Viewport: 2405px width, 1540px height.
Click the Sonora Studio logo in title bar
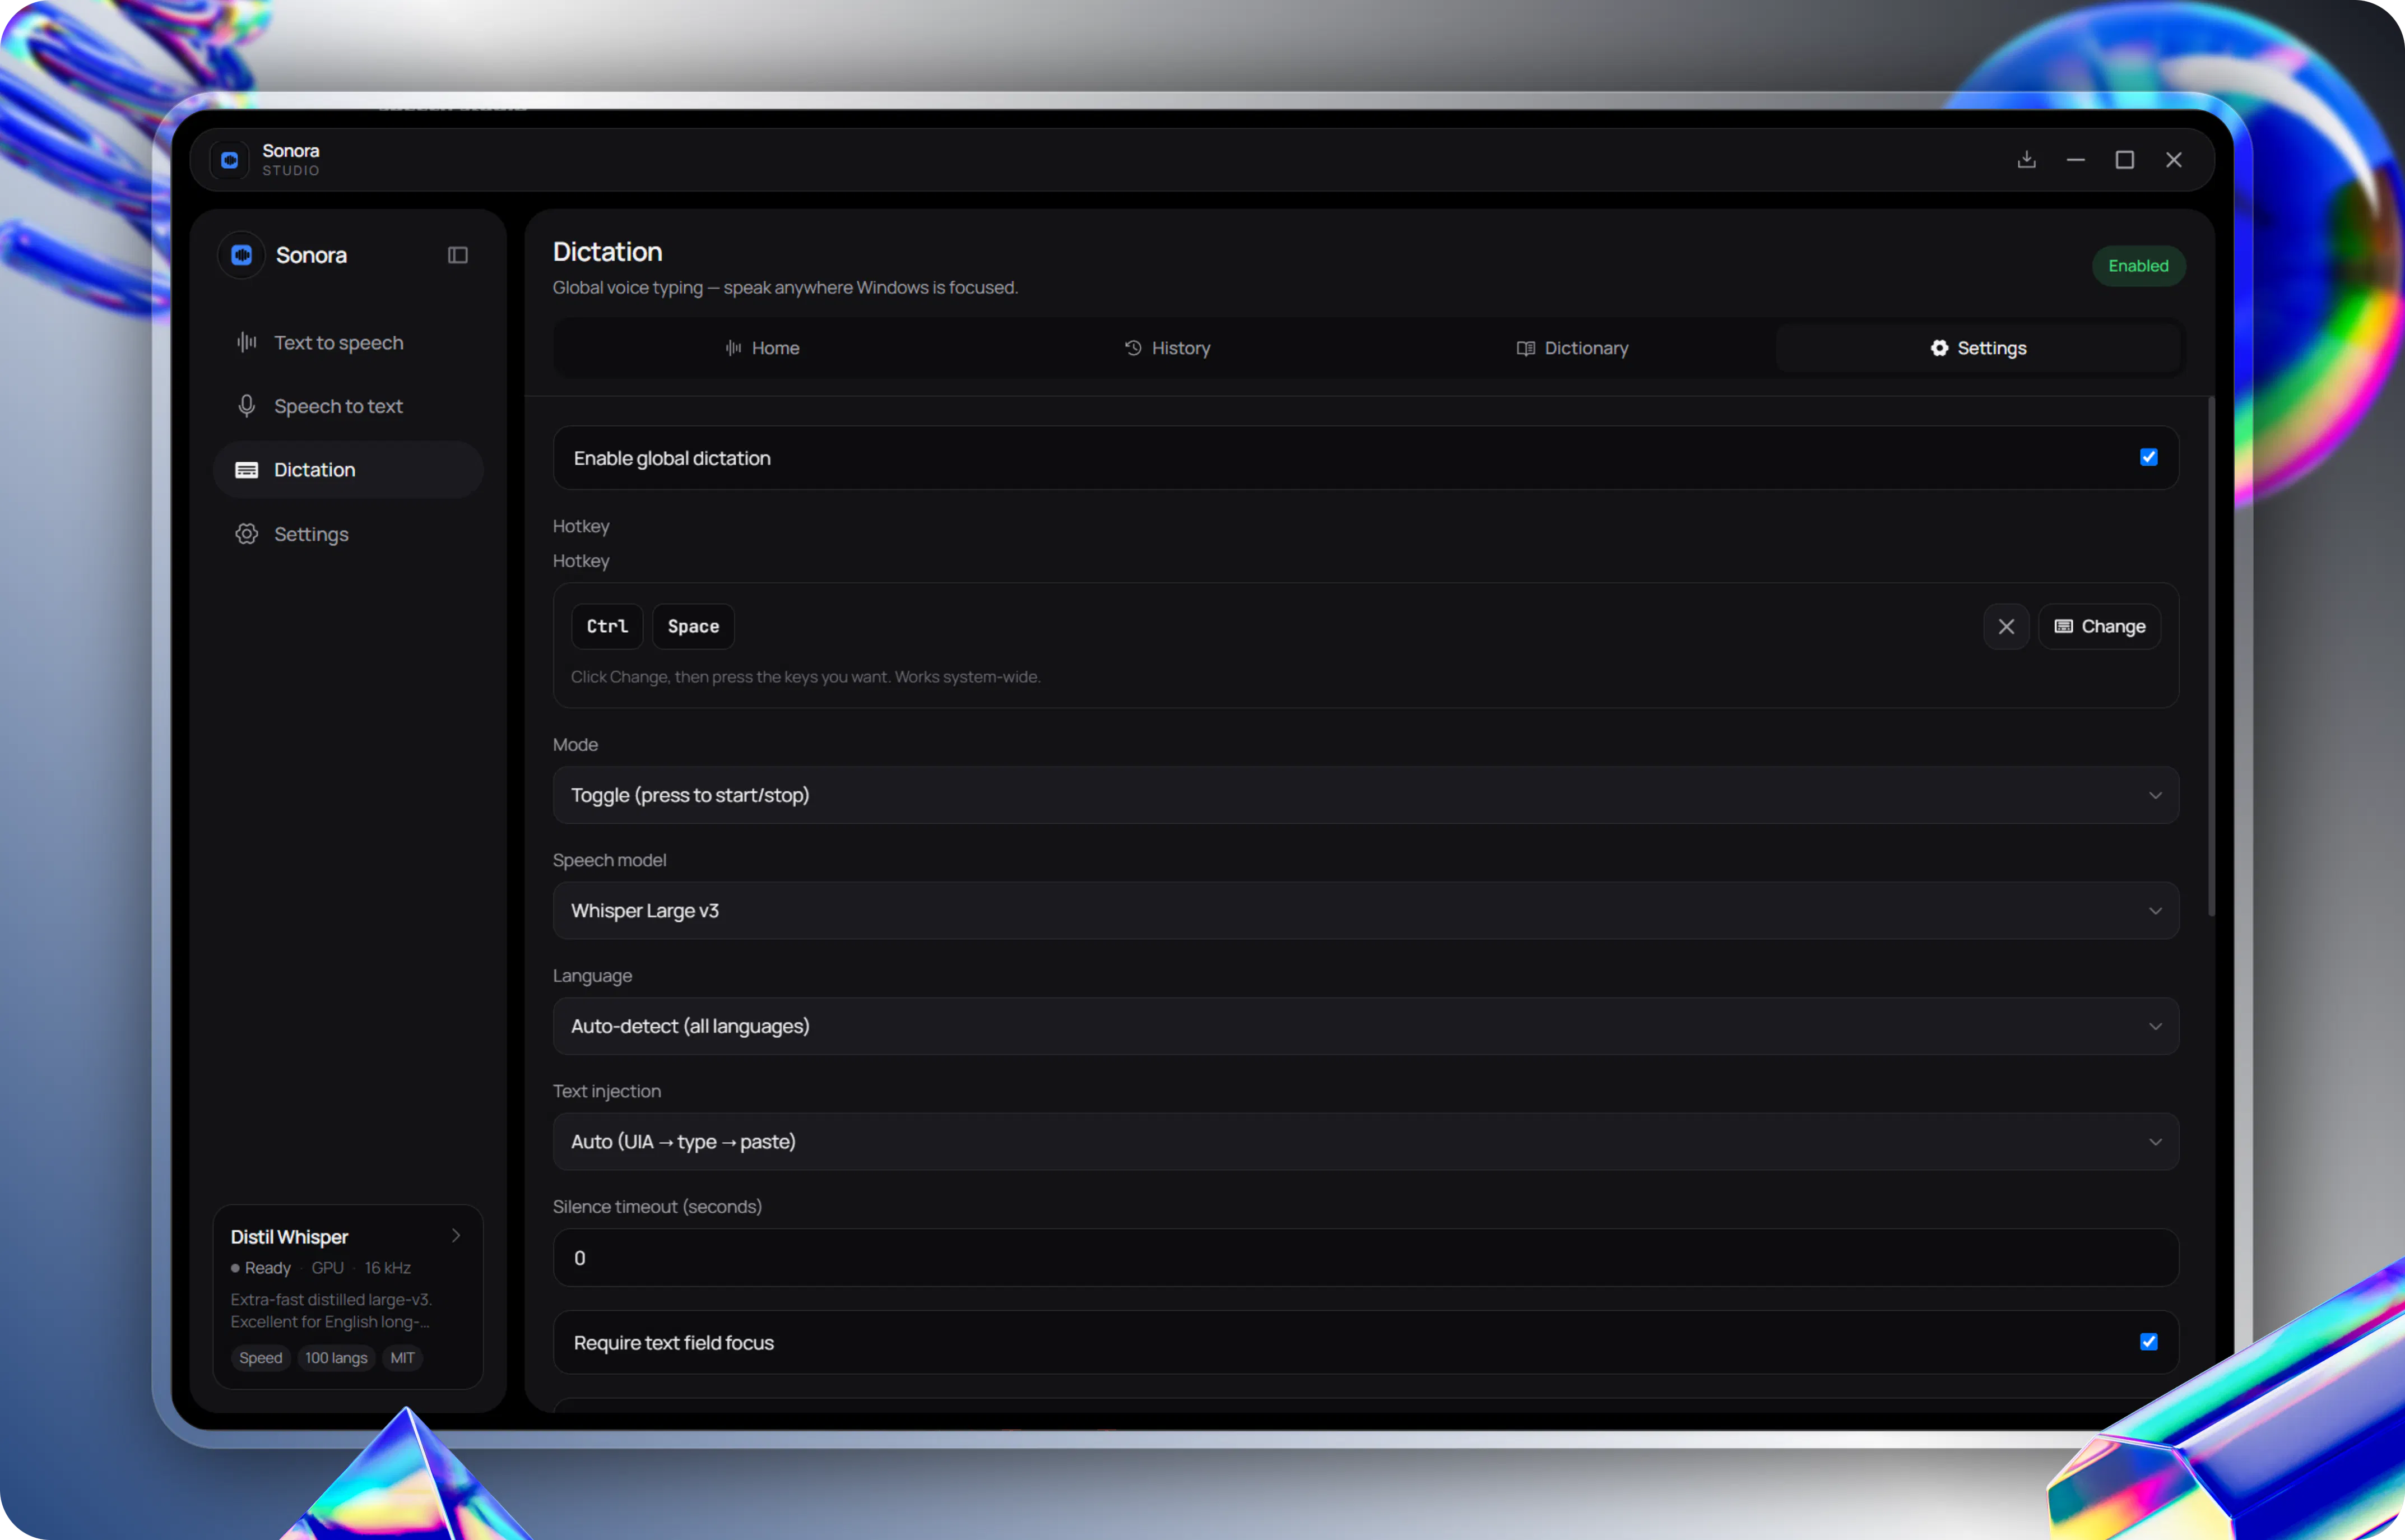click(x=229, y=160)
